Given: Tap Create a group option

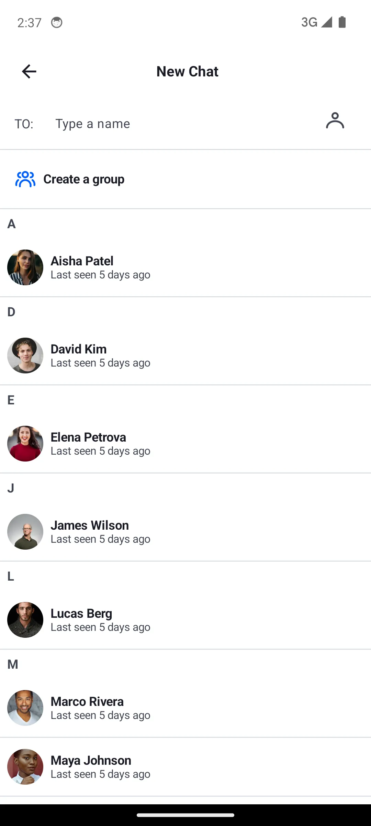Looking at the screenshot, I should pyautogui.click(x=84, y=179).
